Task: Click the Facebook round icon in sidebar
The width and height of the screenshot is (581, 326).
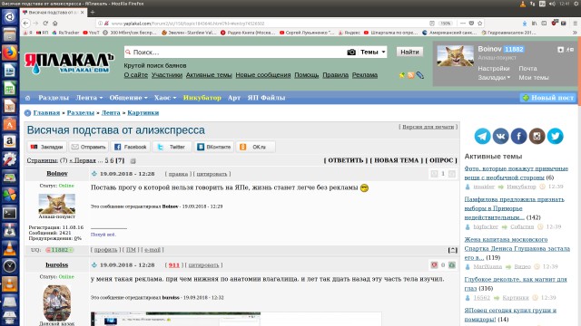Action: [518, 136]
